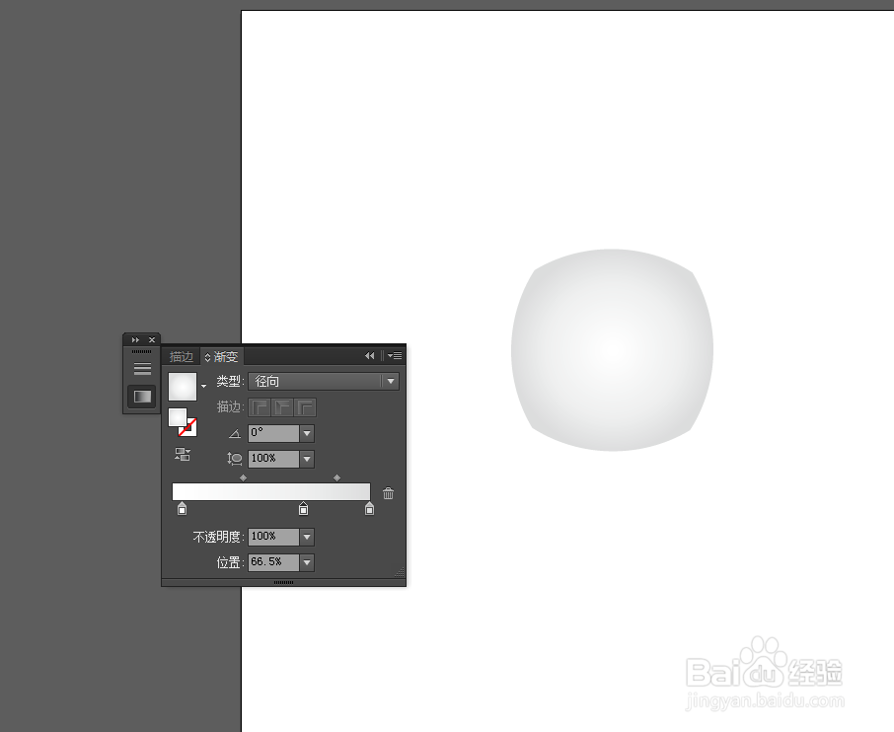This screenshot has width=894, height=732.
Task: Select the leftmost gradient color stop
Action: click(182, 508)
